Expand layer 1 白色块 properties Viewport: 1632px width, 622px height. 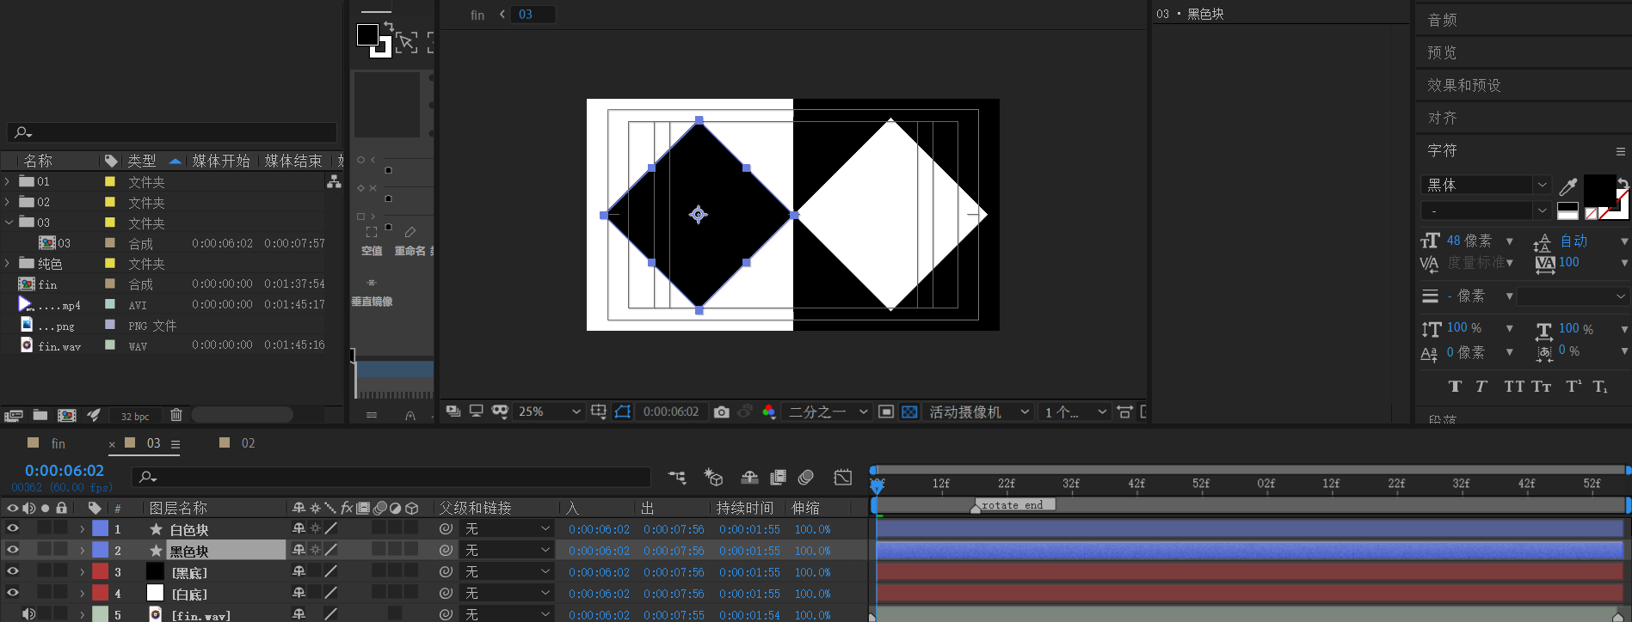point(83,529)
